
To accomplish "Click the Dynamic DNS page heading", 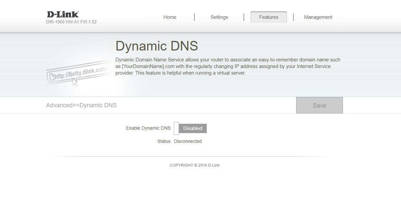I will pos(157,46).
